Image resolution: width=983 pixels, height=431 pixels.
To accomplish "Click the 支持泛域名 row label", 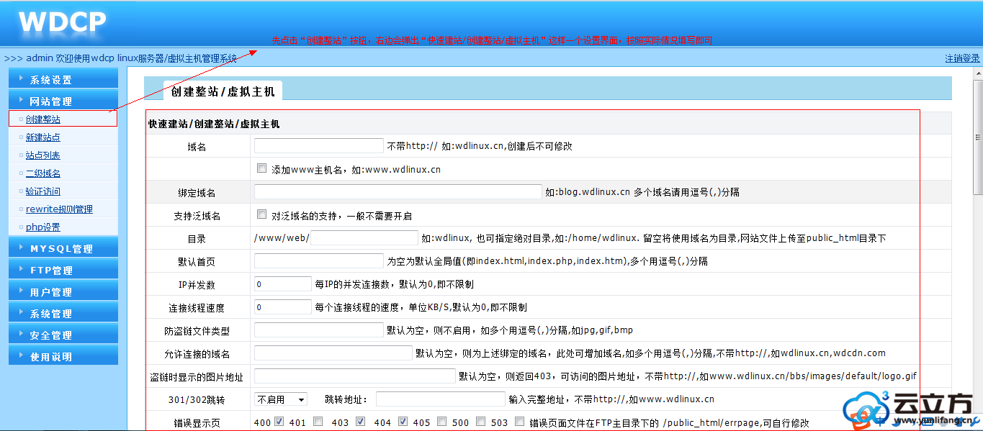I will pos(197,215).
